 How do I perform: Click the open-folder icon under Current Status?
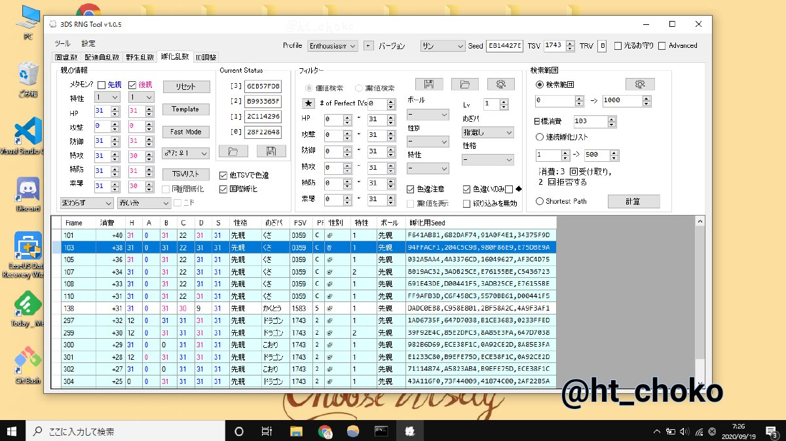click(x=234, y=151)
